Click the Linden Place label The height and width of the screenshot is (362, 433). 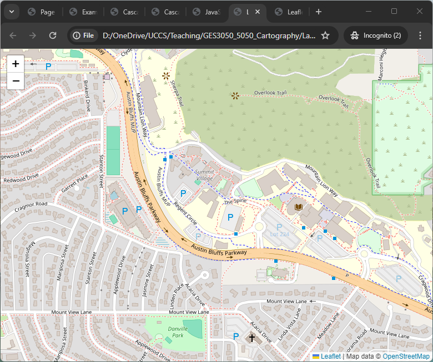point(176,297)
